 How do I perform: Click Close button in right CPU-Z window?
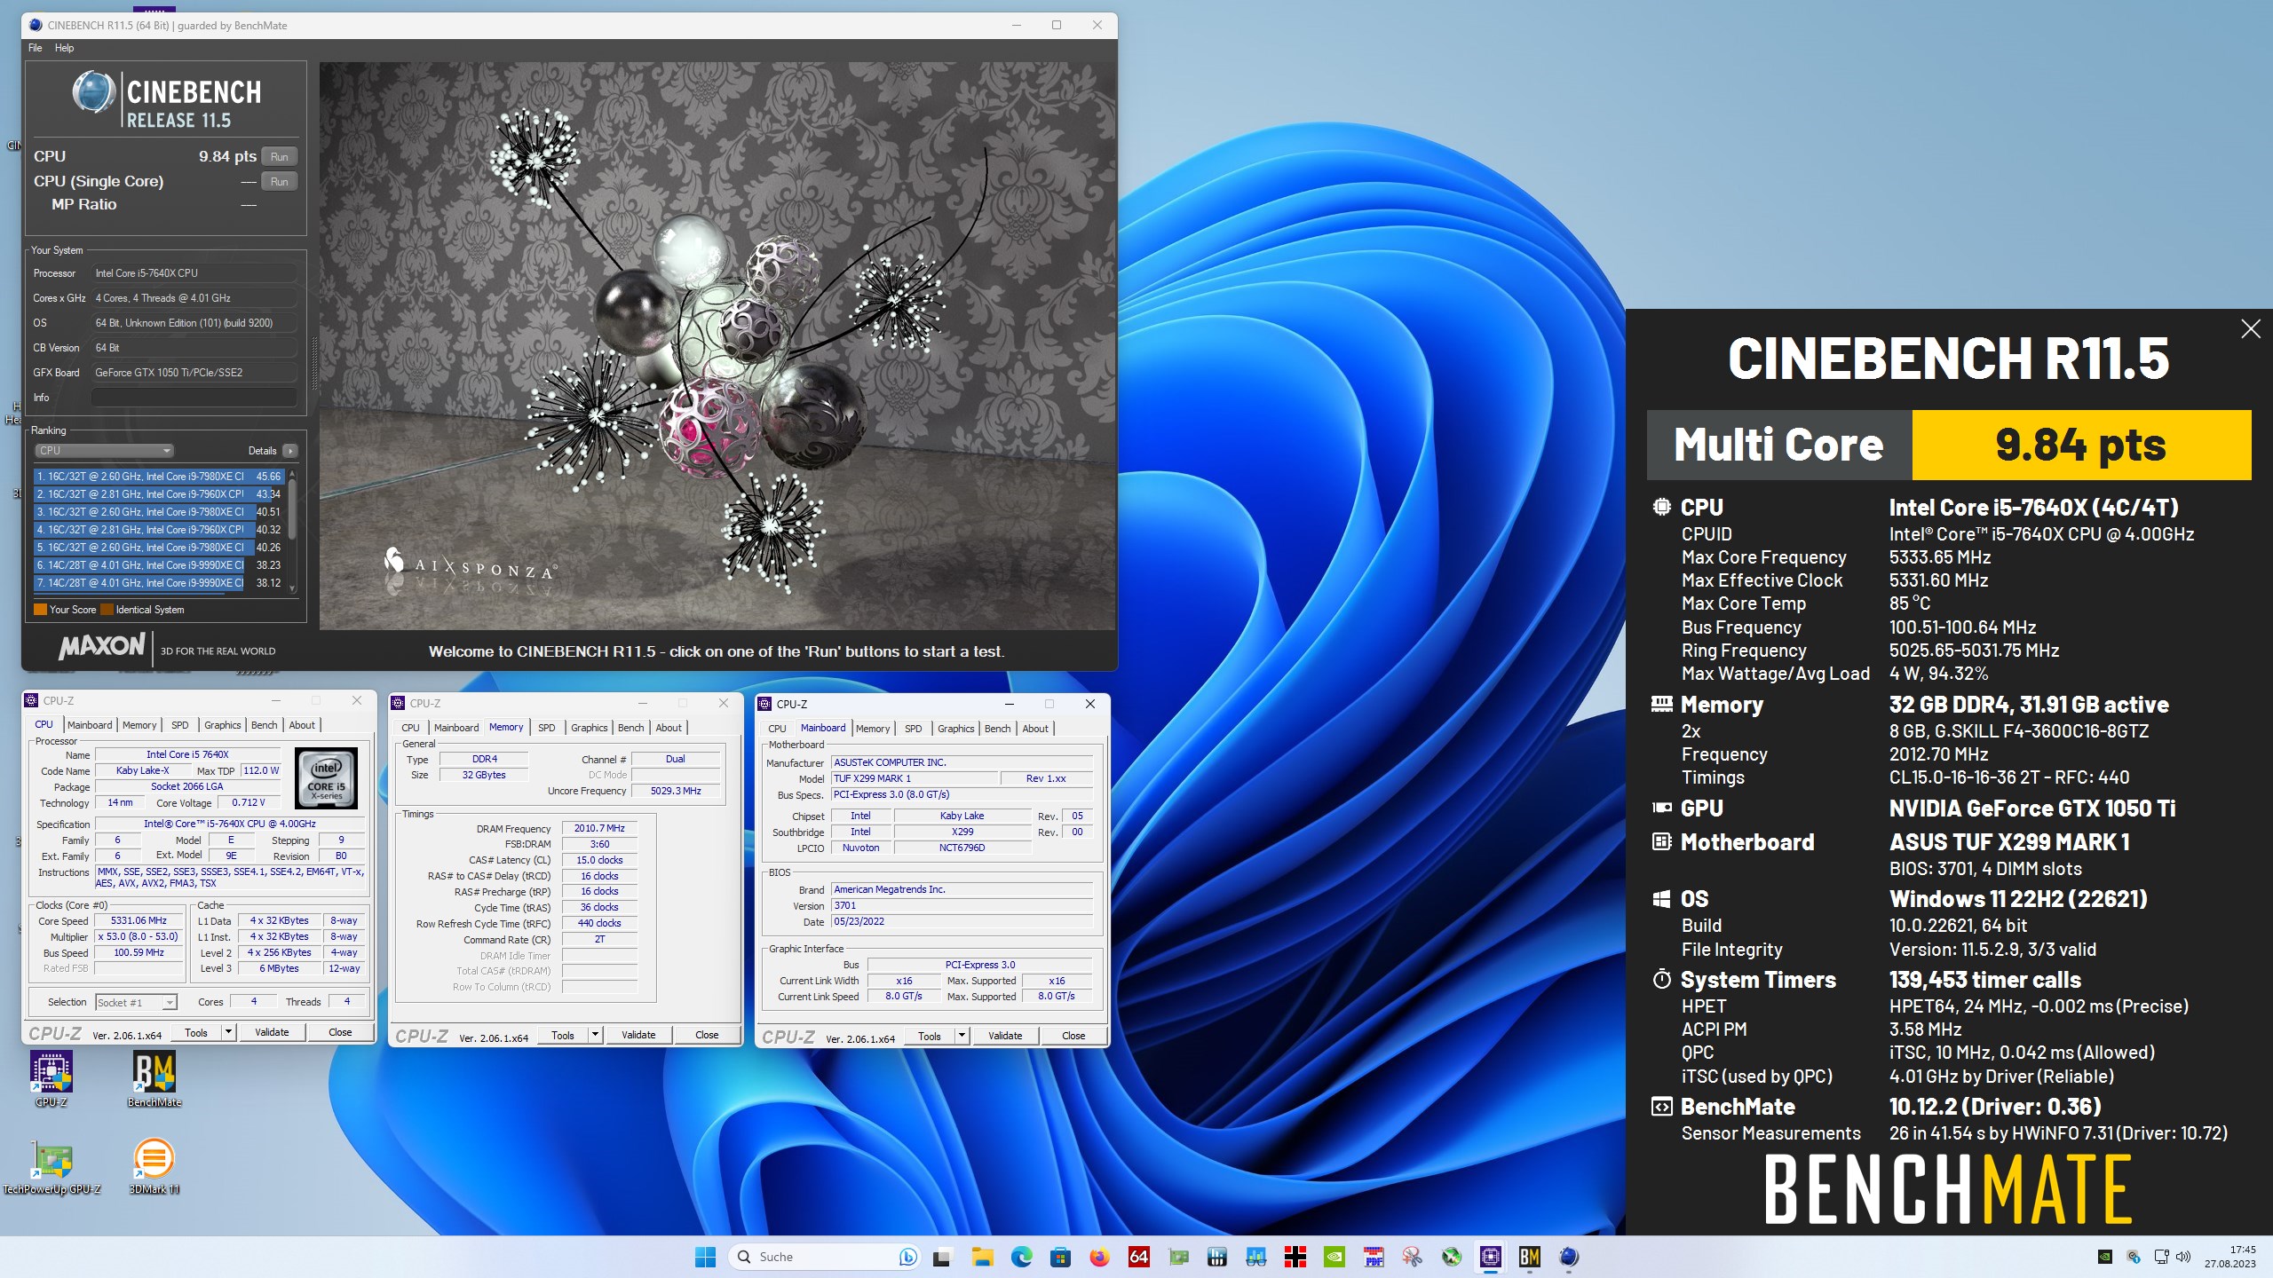tap(1073, 1036)
